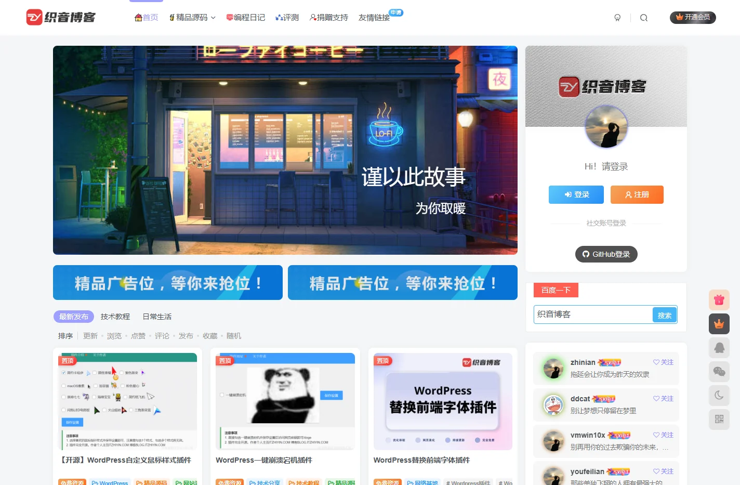Sign in with GitHub登录 button
The image size is (740, 485).
[x=606, y=254]
